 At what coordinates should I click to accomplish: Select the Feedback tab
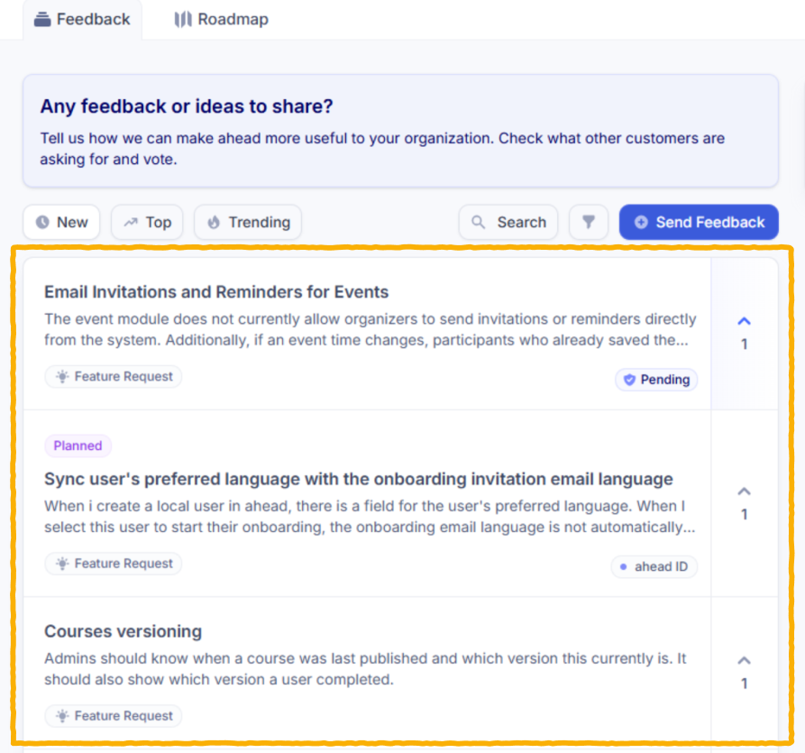click(82, 19)
